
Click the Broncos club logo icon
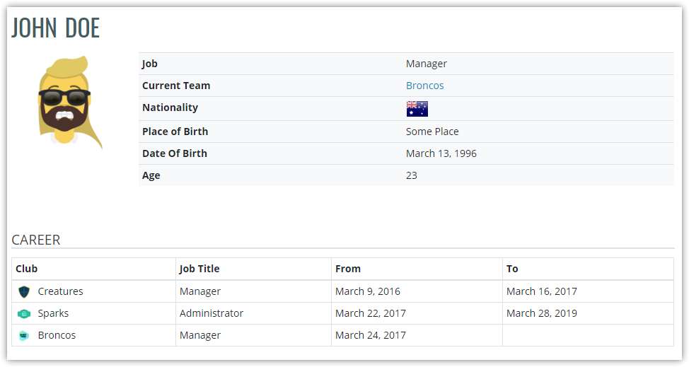pos(24,335)
